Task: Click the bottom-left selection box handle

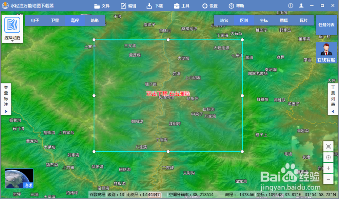Action: point(94,151)
